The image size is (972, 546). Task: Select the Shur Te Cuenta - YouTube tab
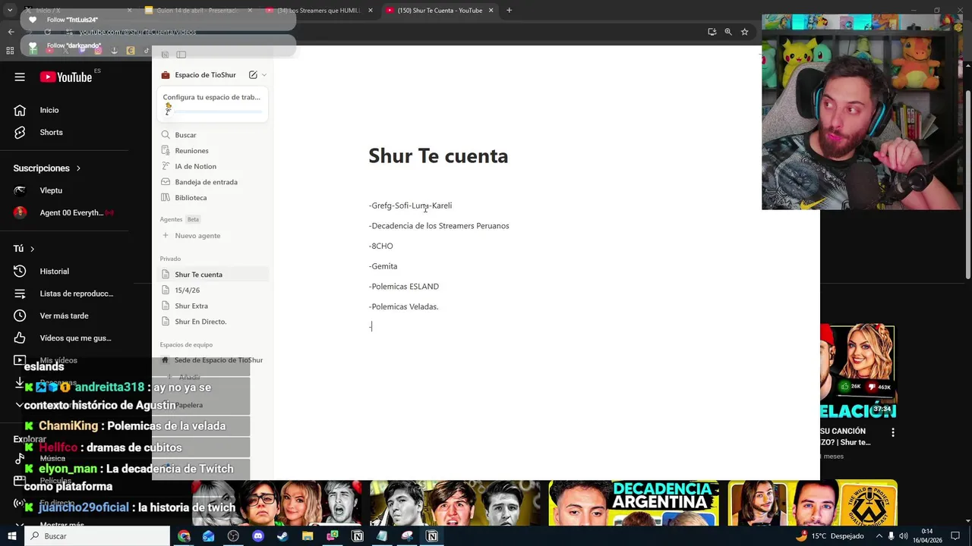click(438, 11)
